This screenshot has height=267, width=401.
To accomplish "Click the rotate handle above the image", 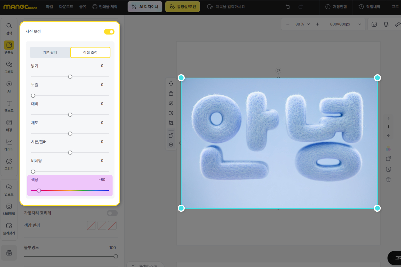I will [278, 71].
